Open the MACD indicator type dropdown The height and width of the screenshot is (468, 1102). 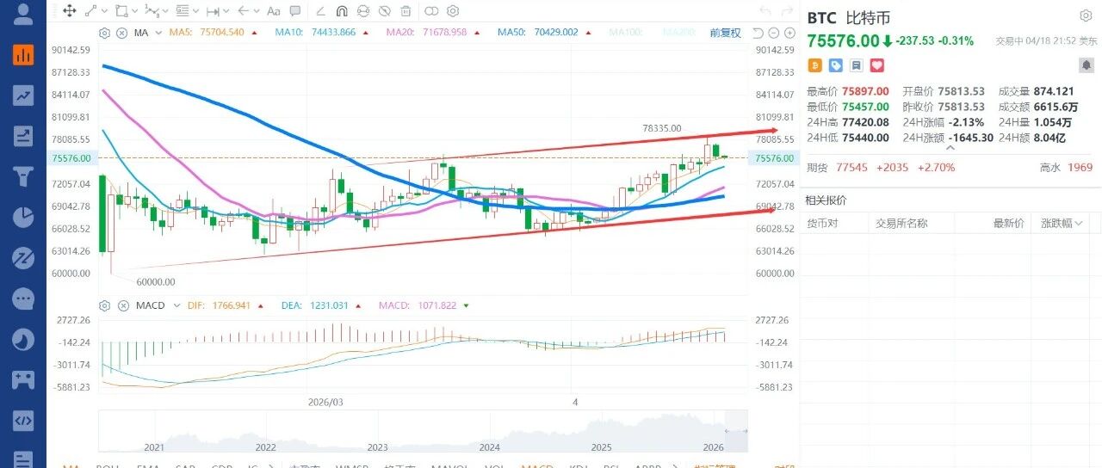tap(176, 305)
